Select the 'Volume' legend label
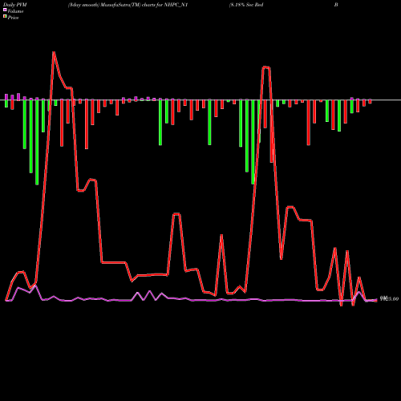Screen dimensions: 401x401 [x=15, y=11]
